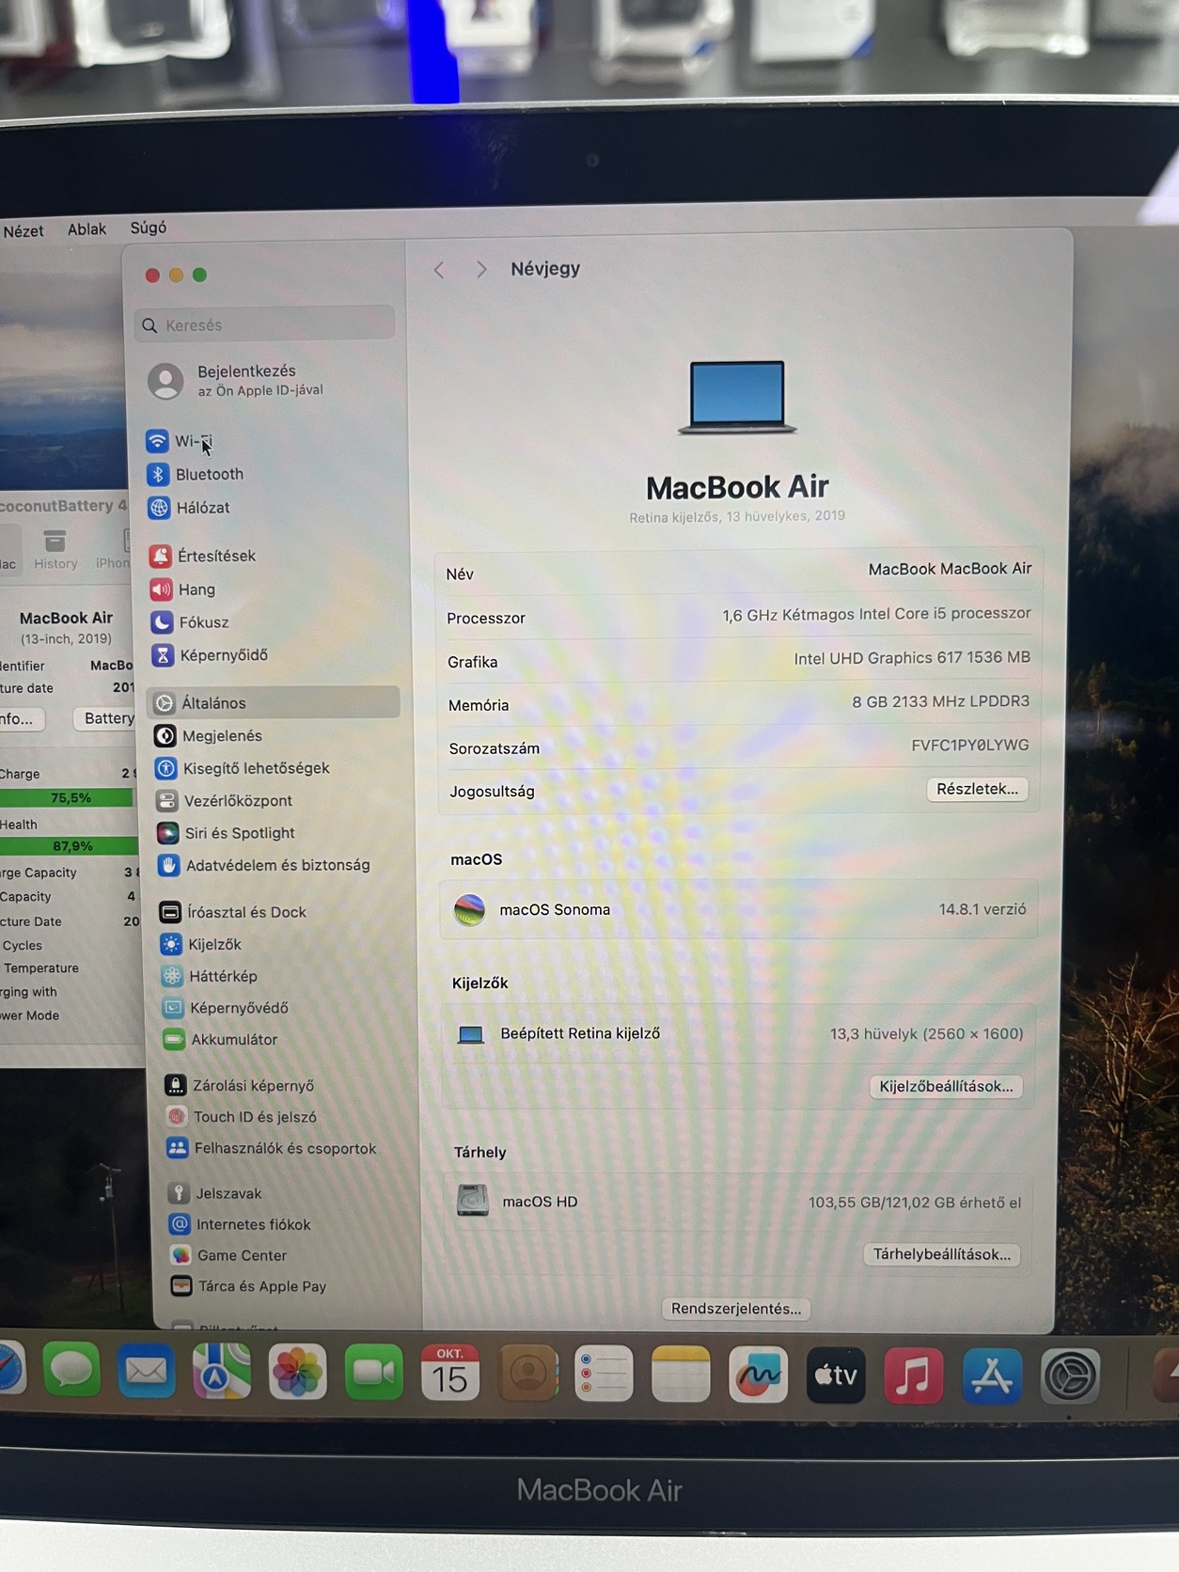Open Háttérkép wallpaper settings
Viewport: 1179px width, 1572px height.
point(209,976)
